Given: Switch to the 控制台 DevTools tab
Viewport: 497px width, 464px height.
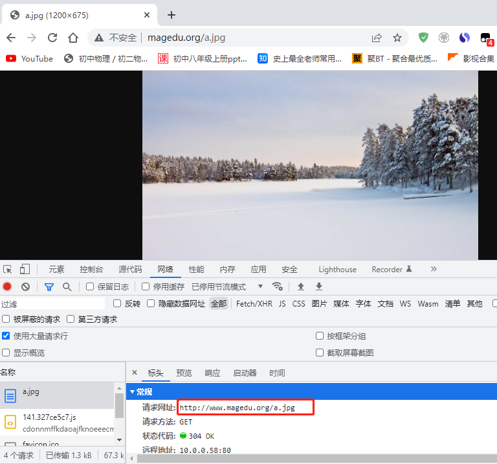Looking at the screenshot, I should pyautogui.click(x=91, y=270).
